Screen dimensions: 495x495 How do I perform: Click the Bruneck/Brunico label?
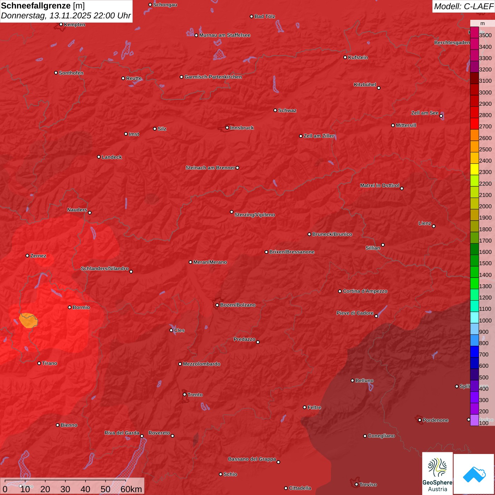click(332, 234)
